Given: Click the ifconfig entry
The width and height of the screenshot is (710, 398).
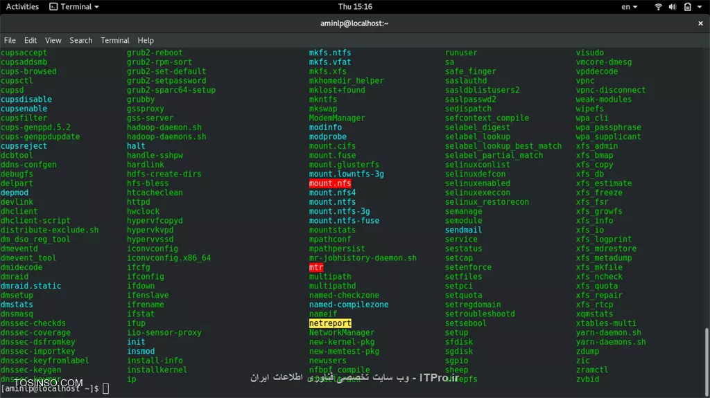Looking at the screenshot, I should click(146, 276).
